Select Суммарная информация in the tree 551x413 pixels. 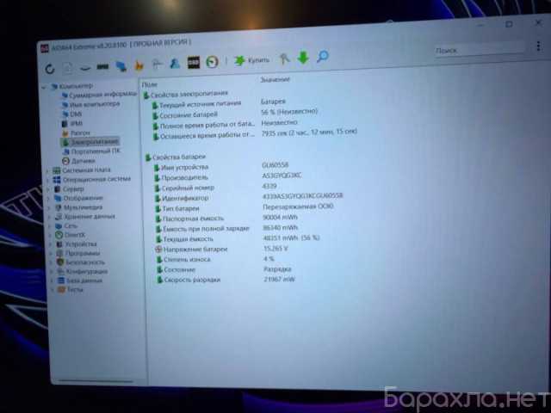97,94
